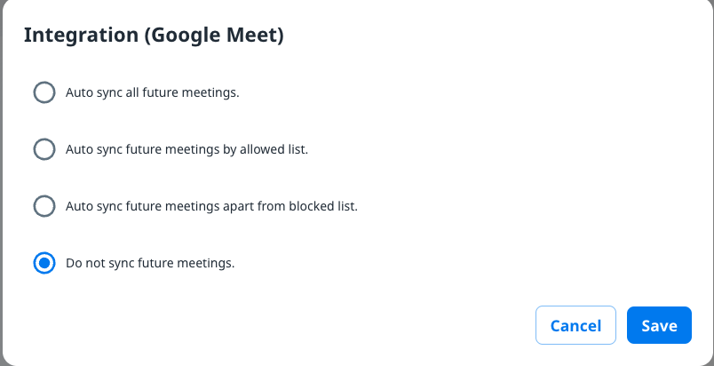
Task: Click the blue Save button
Action: point(659,325)
